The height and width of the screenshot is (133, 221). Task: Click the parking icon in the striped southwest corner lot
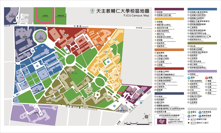(16, 100)
